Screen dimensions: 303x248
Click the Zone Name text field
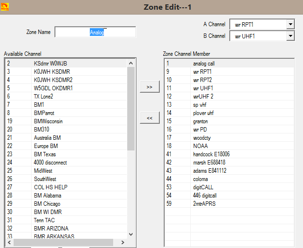pyautogui.click(x=95, y=32)
